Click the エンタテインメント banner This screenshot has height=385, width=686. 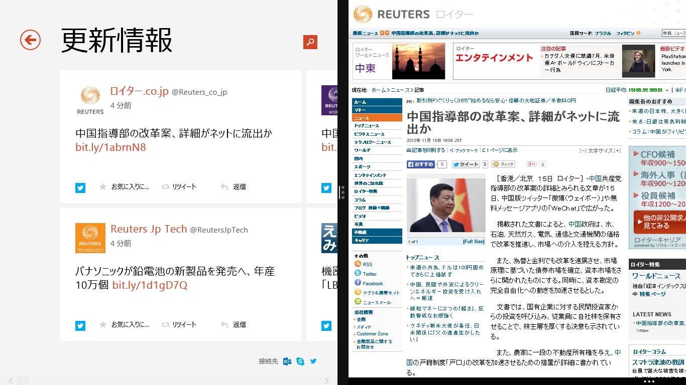click(x=494, y=58)
